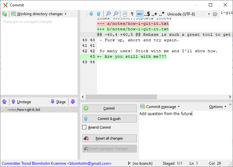
Task: Click the (no branch) status indicator
Action: (140, 163)
